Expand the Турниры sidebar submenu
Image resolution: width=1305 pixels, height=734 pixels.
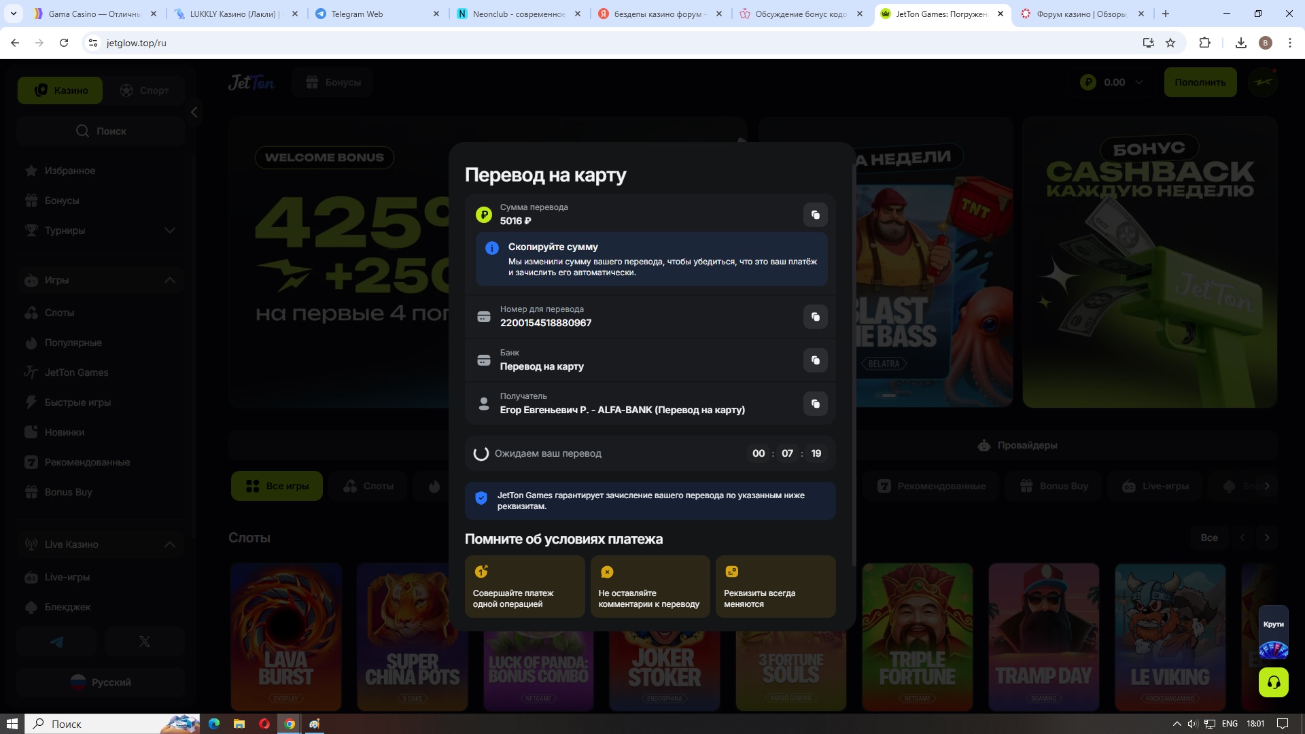[x=169, y=230]
